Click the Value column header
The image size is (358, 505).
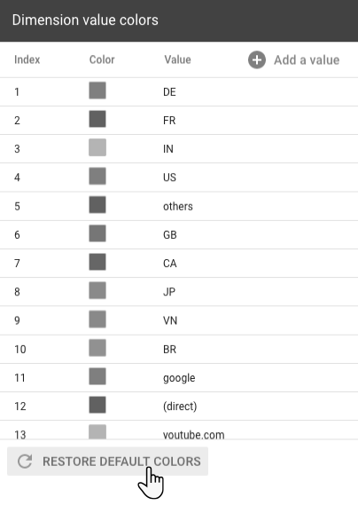(177, 59)
